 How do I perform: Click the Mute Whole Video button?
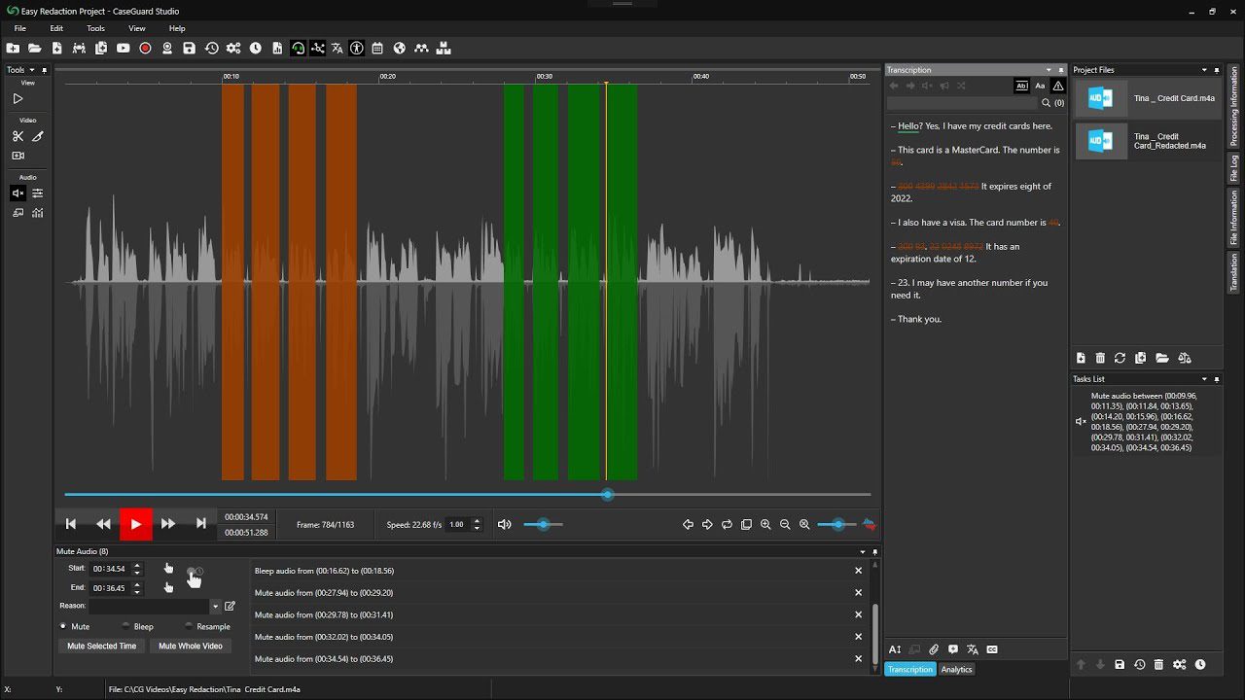click(x=190, y=646)
